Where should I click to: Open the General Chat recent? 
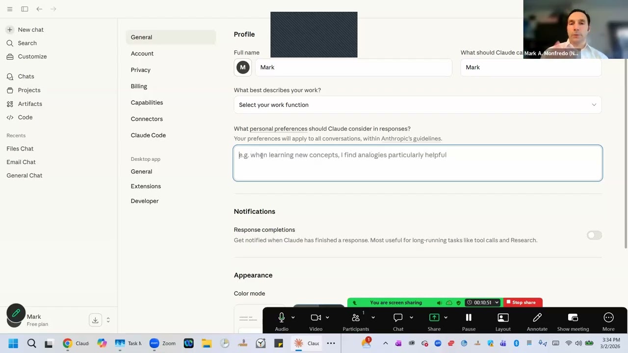click(25, 175)
